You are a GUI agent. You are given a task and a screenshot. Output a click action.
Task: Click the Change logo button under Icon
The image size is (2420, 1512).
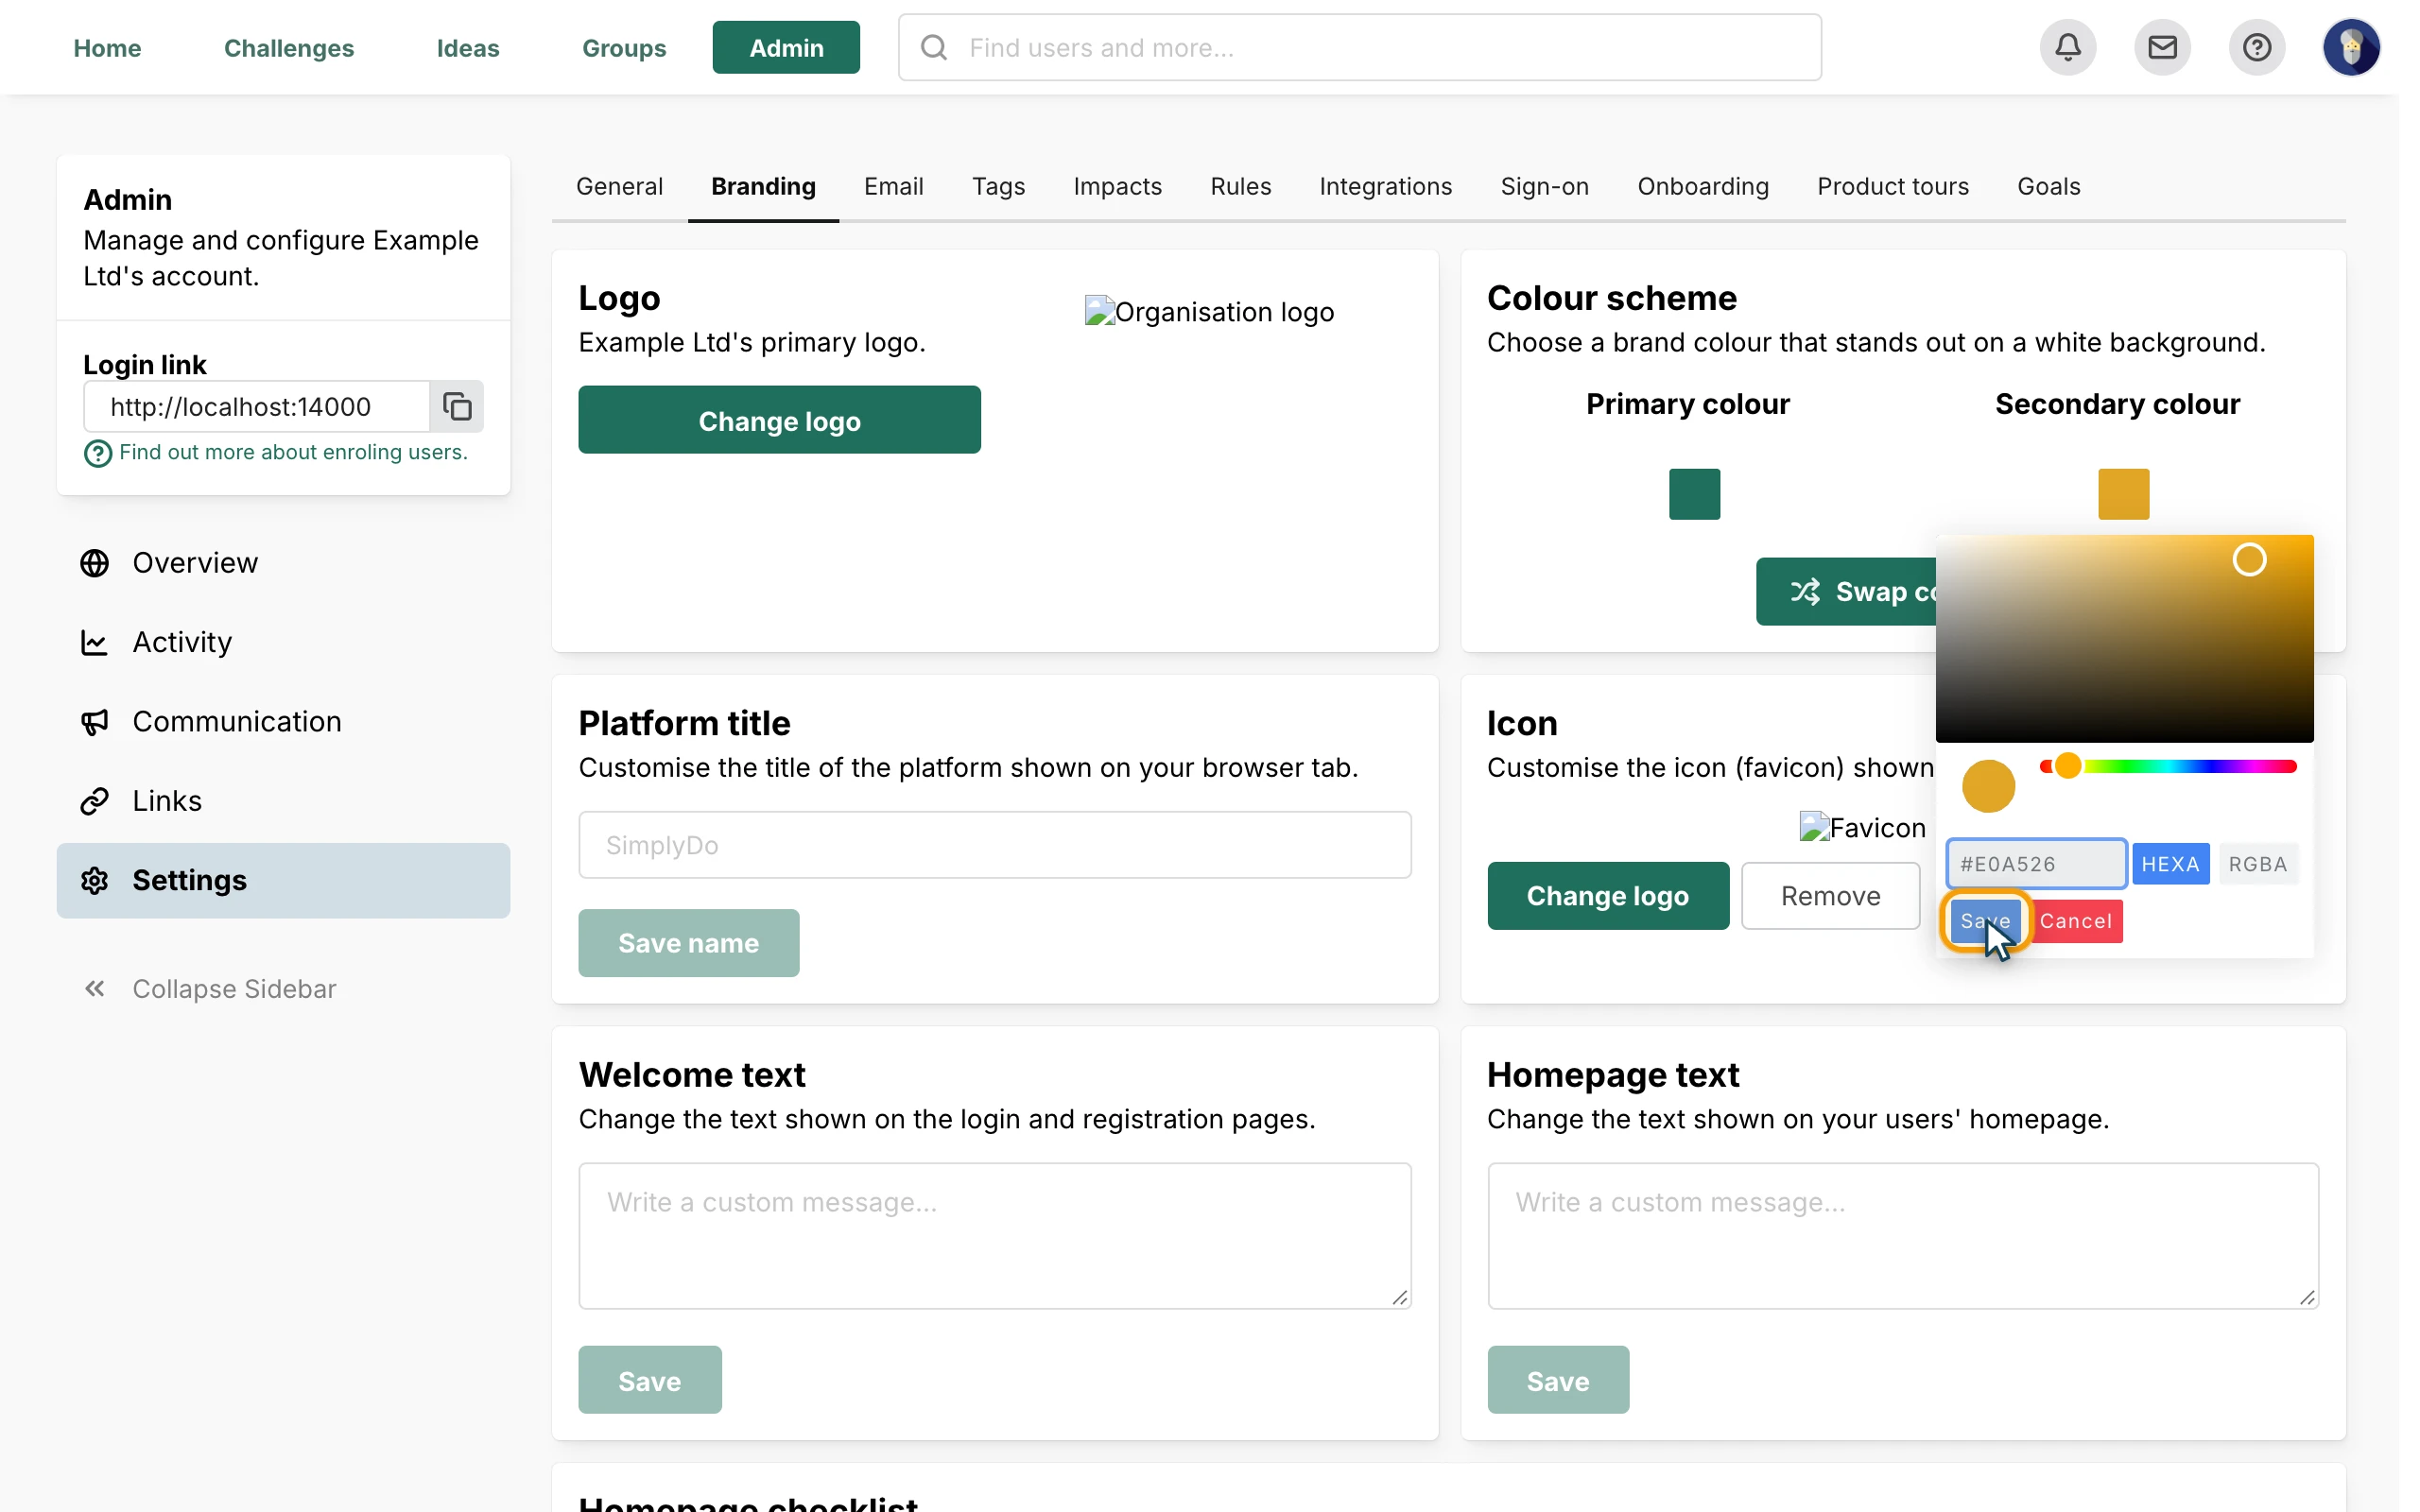1607,896
